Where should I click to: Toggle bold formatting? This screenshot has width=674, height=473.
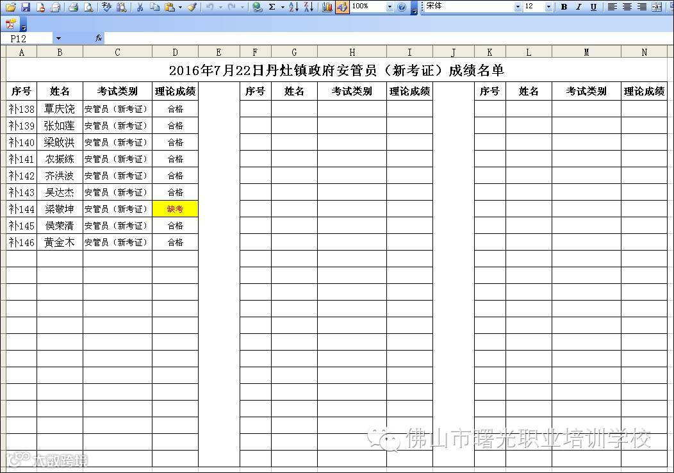[564, 7]
